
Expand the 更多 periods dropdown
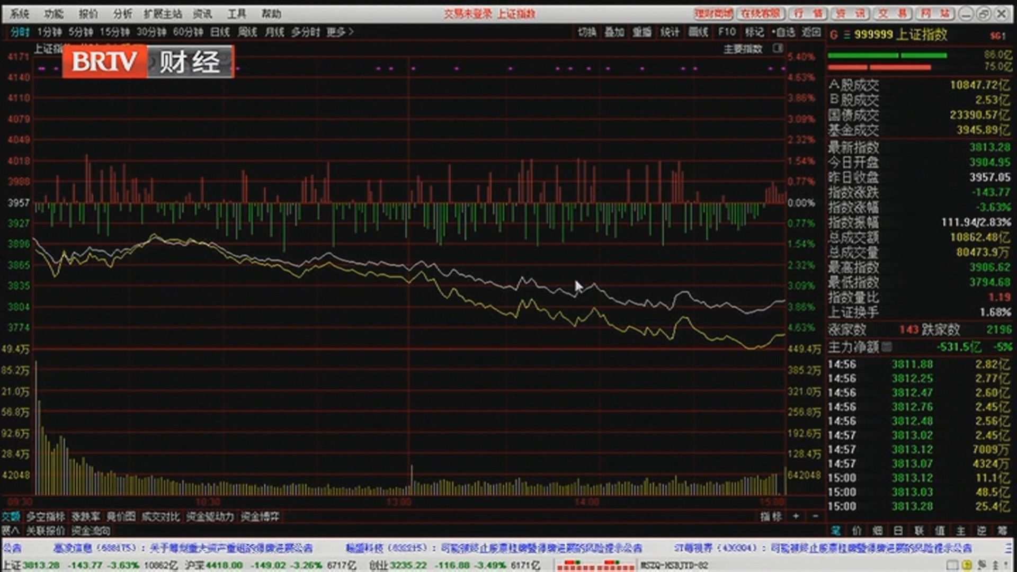(340, 32)
